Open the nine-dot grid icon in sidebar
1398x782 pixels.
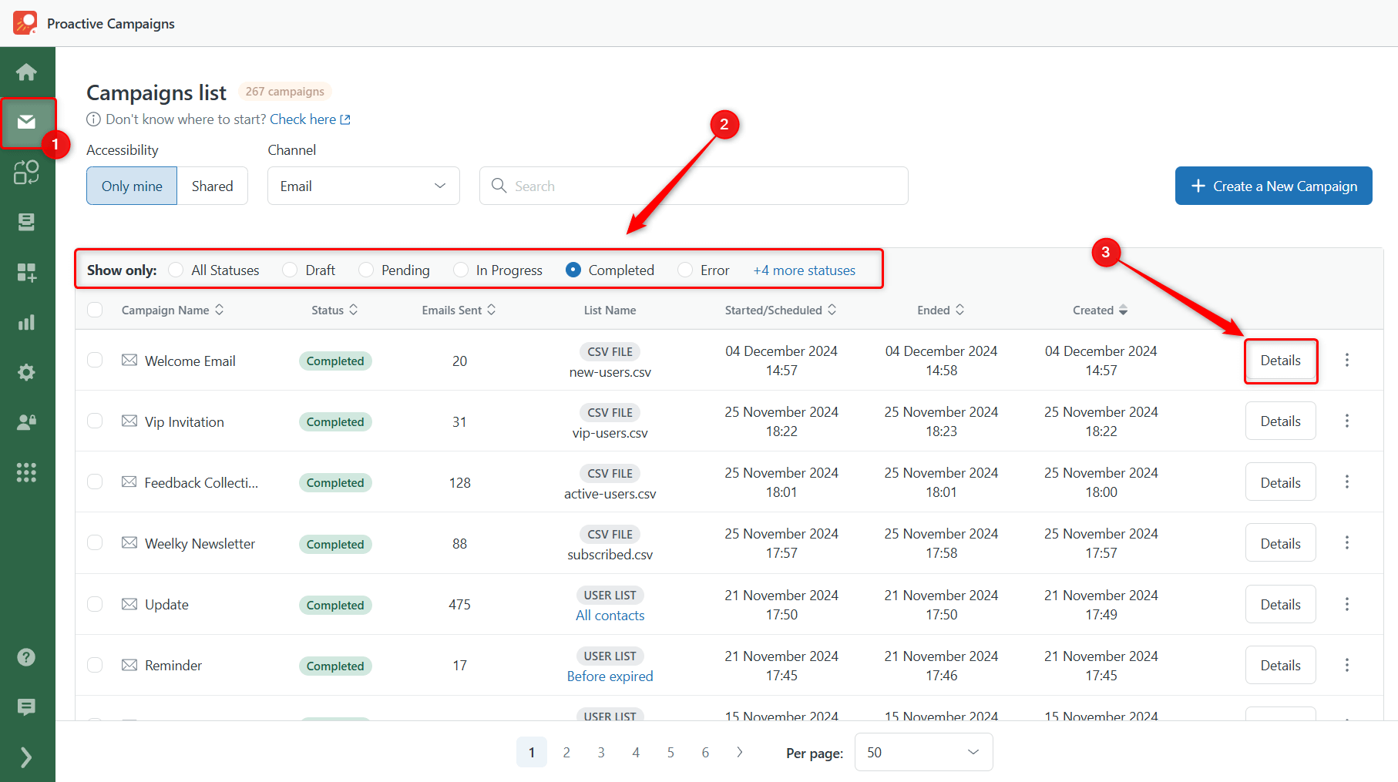(26, 472)
